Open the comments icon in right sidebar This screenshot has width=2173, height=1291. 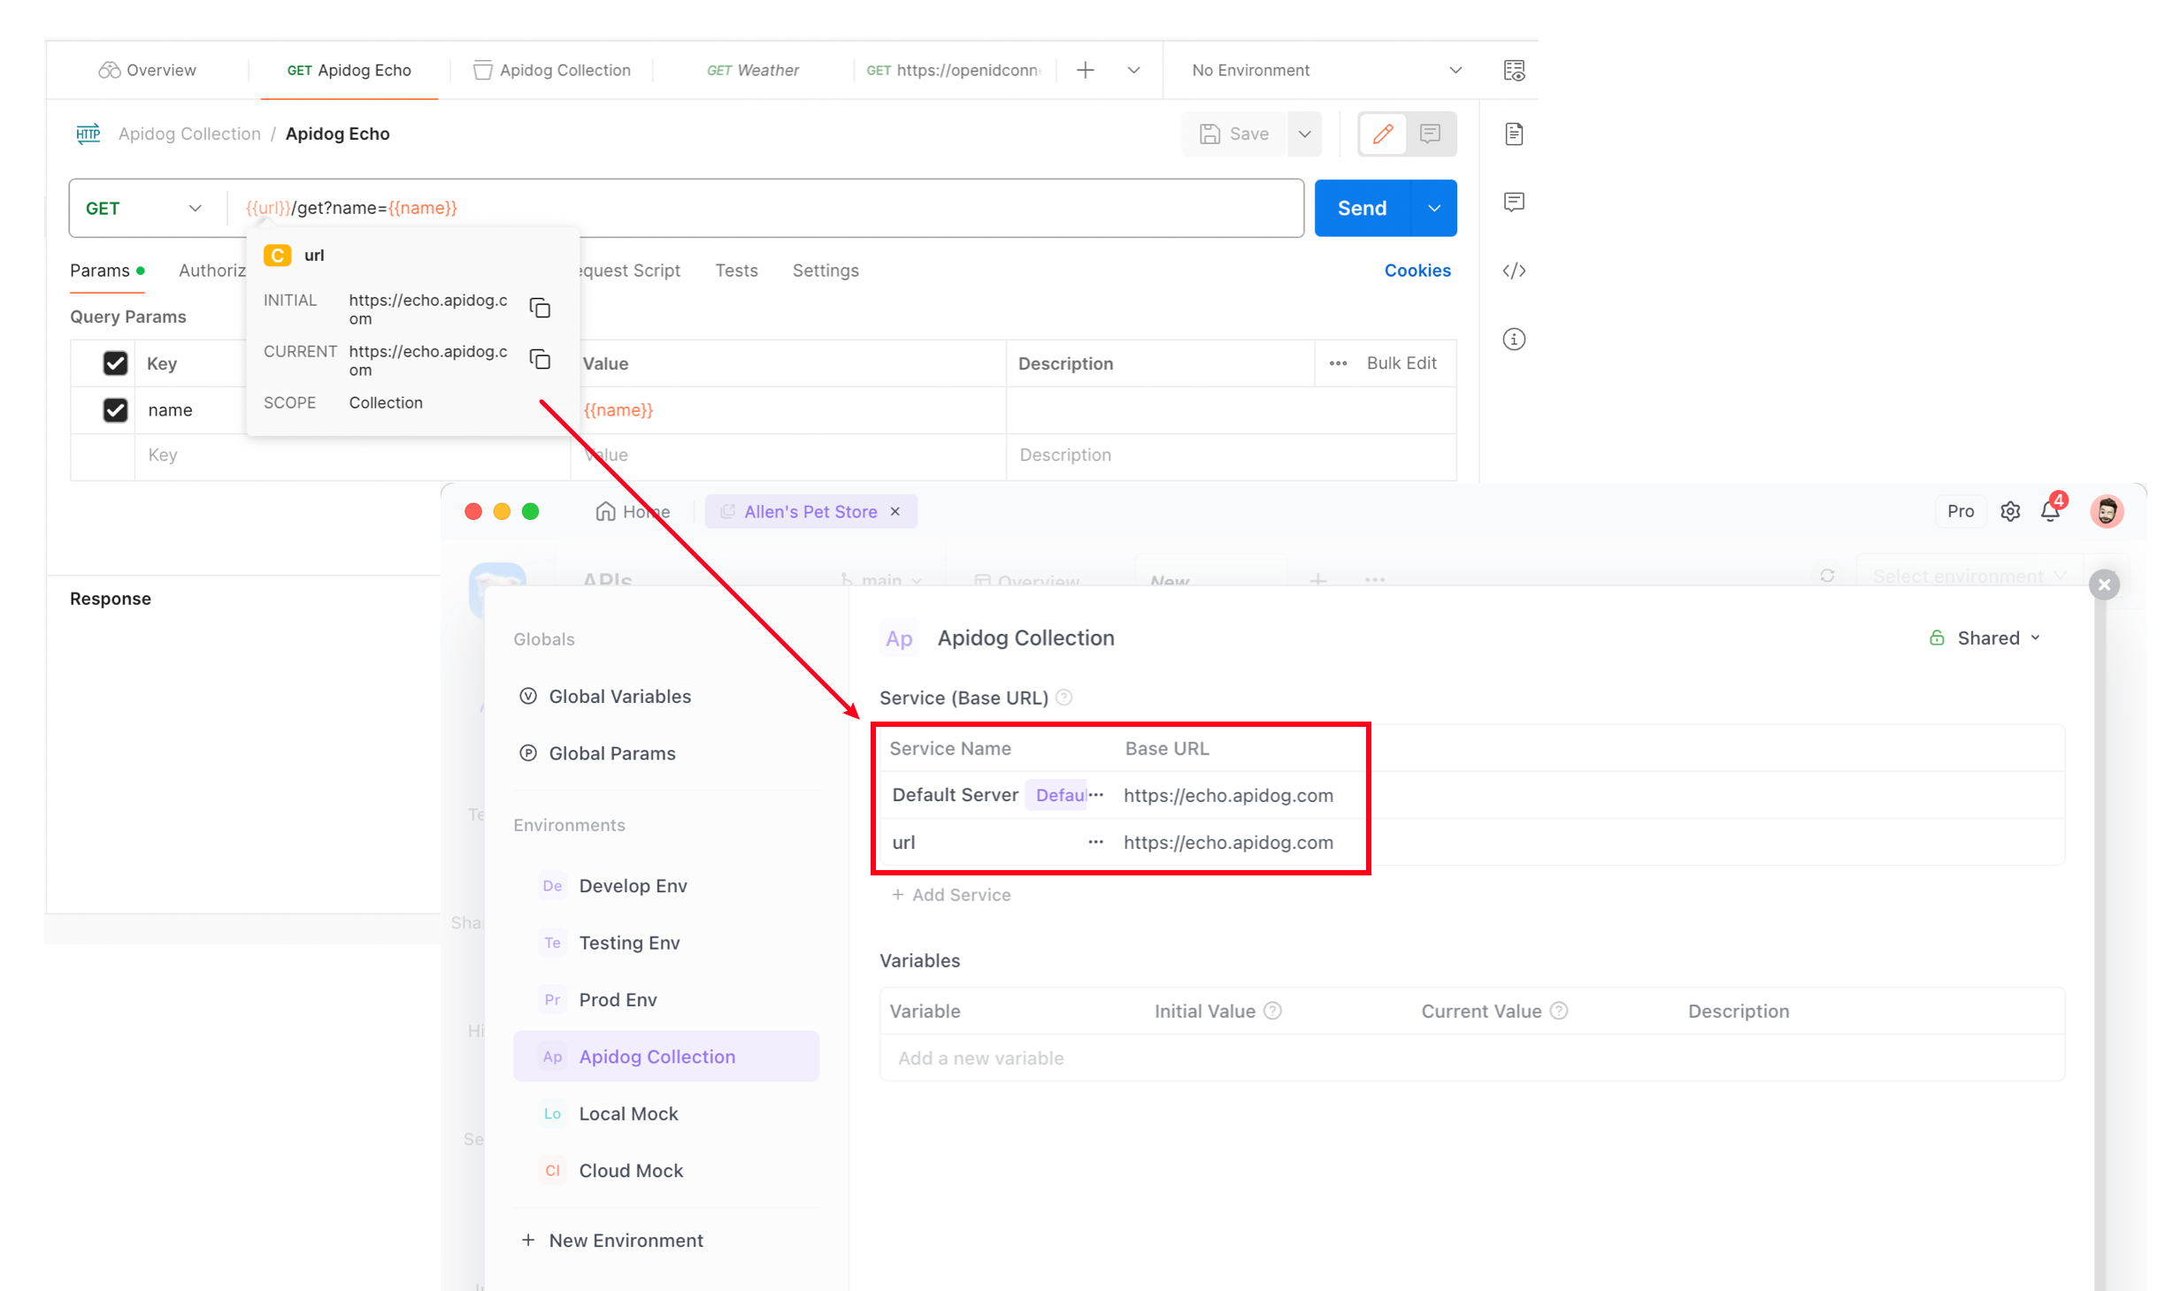pyautogui.click(x=1514, y=202)
